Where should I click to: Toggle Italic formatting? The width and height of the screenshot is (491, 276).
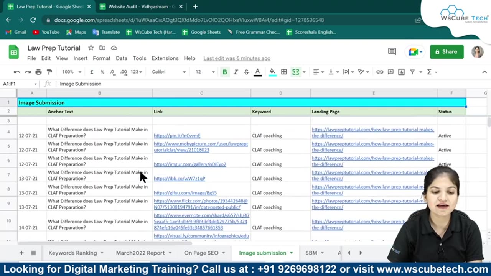[x=236, y=72]
